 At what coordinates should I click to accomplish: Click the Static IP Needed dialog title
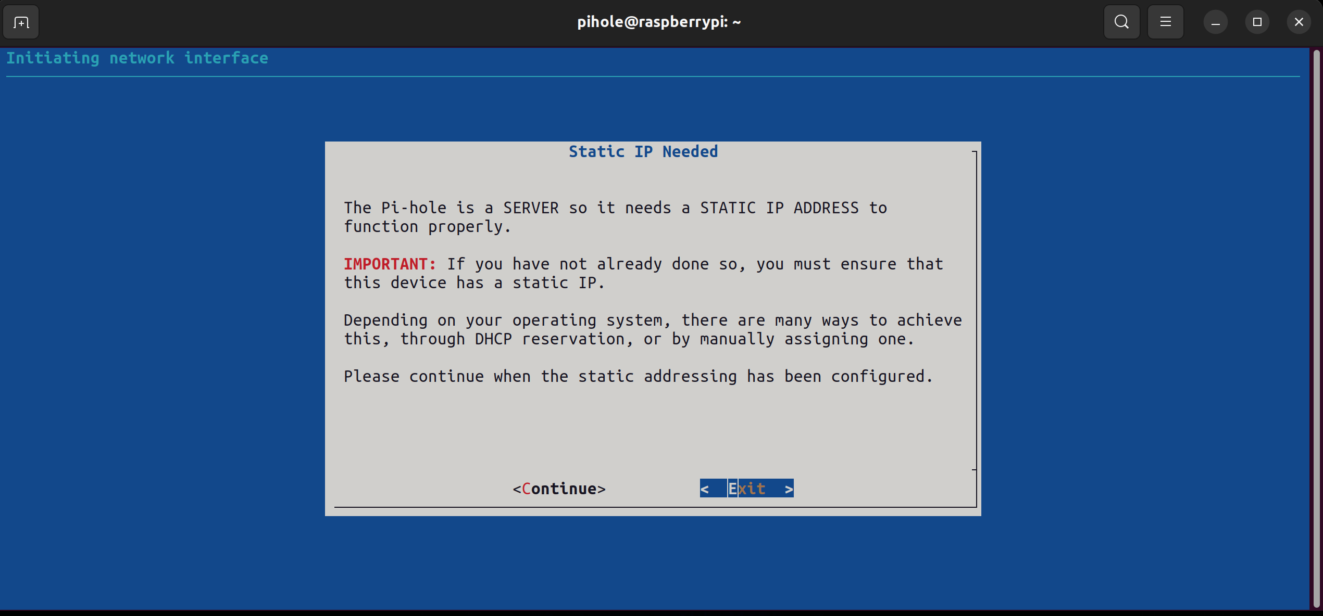(x=643, y=151)
